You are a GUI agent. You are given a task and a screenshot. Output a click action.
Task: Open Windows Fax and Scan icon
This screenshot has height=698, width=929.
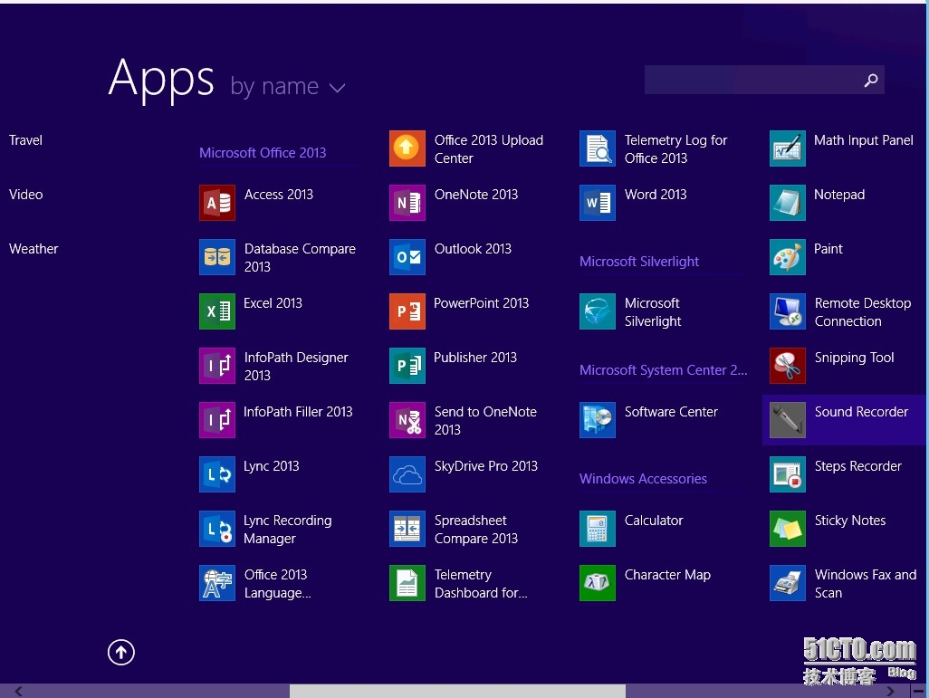(788, 582)
